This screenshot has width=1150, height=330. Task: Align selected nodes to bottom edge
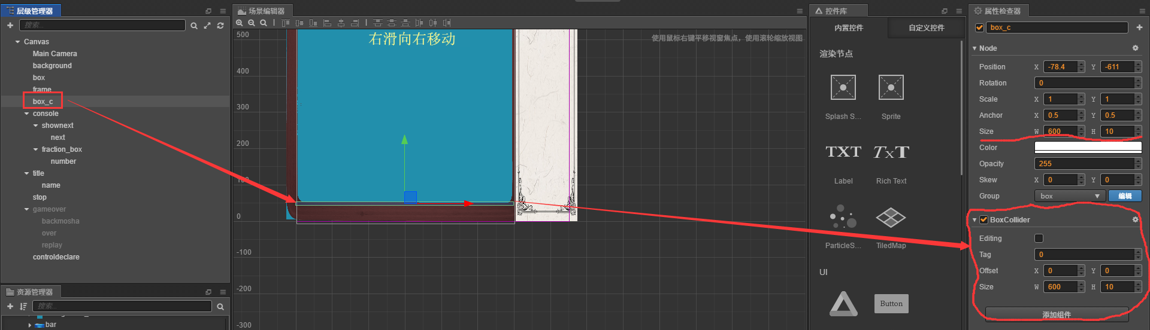point(313,23)
